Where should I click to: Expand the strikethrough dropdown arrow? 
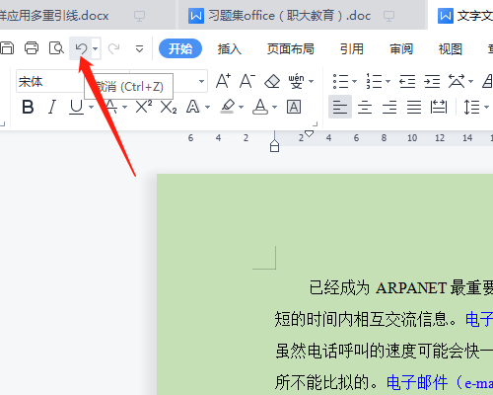point(124,107)
